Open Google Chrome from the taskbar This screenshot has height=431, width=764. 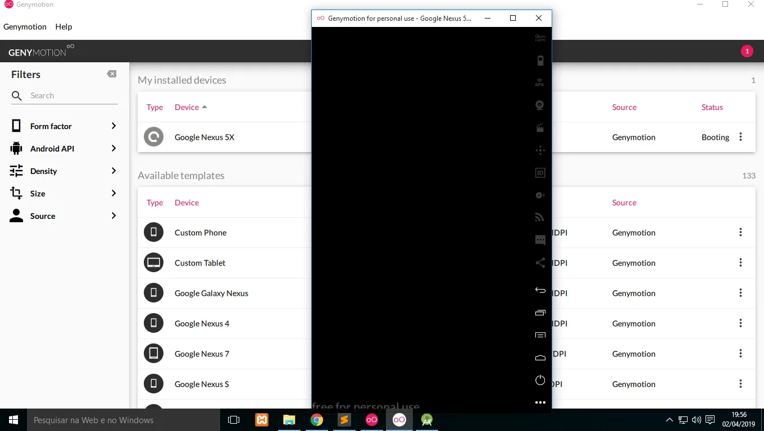[317, 420]
